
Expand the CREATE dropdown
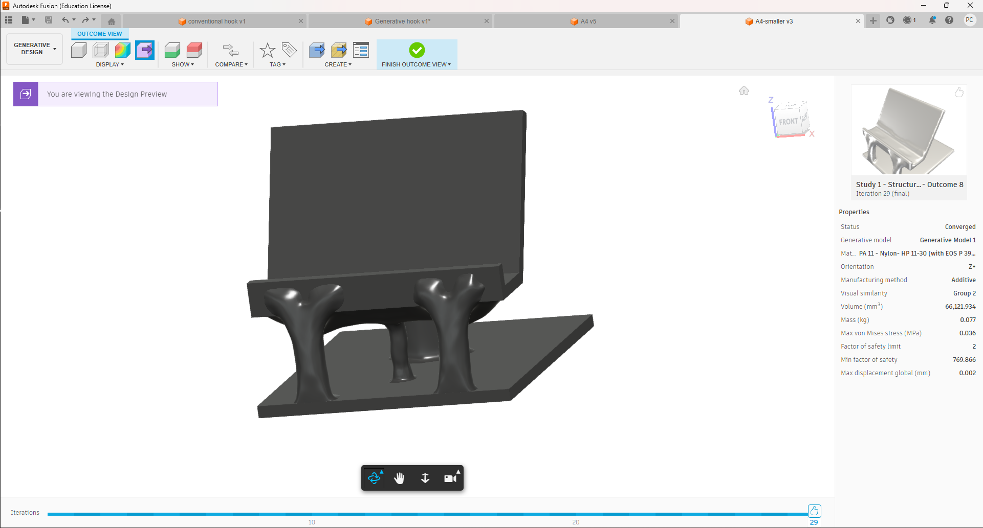pos(338,64)
